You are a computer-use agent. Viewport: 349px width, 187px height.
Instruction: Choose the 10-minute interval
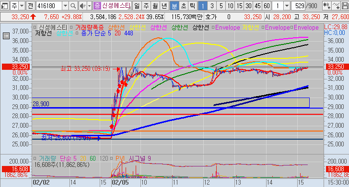point(230,6)
